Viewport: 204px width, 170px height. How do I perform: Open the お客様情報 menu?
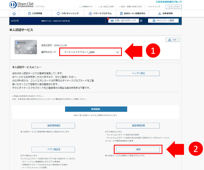pos(165,13)
